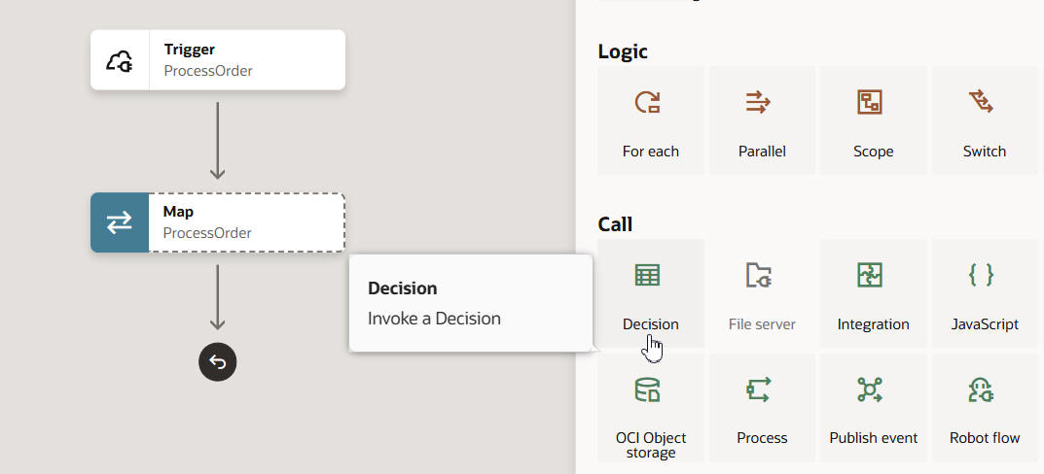1044x474 pixels.
Task: Select the For each logic action
Action: tap(650, 120)
